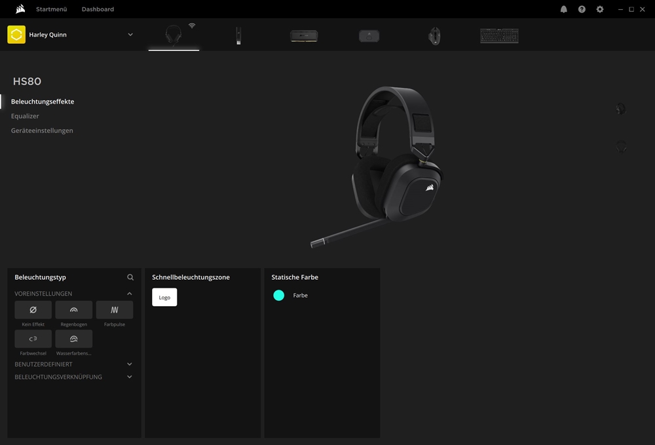Image resolution: width=655 pixels, height=445 pixels.
Task: Click the Schnellbeleuchtungszone heading
Action: [x=191, y=277]
